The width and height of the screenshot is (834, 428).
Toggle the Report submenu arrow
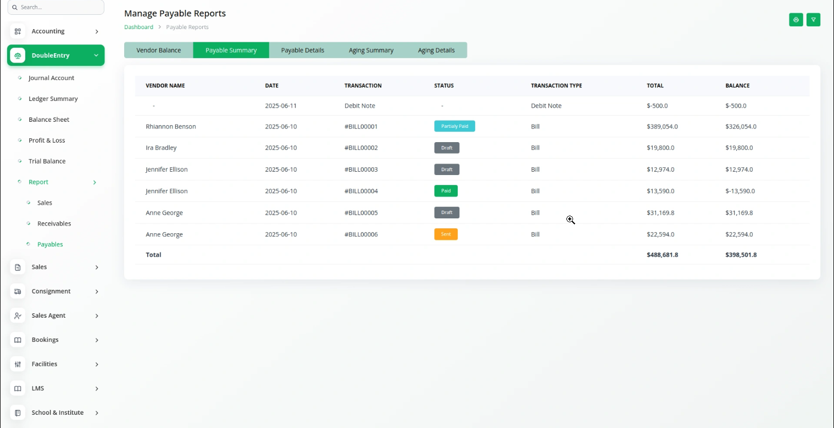(94, 182)
